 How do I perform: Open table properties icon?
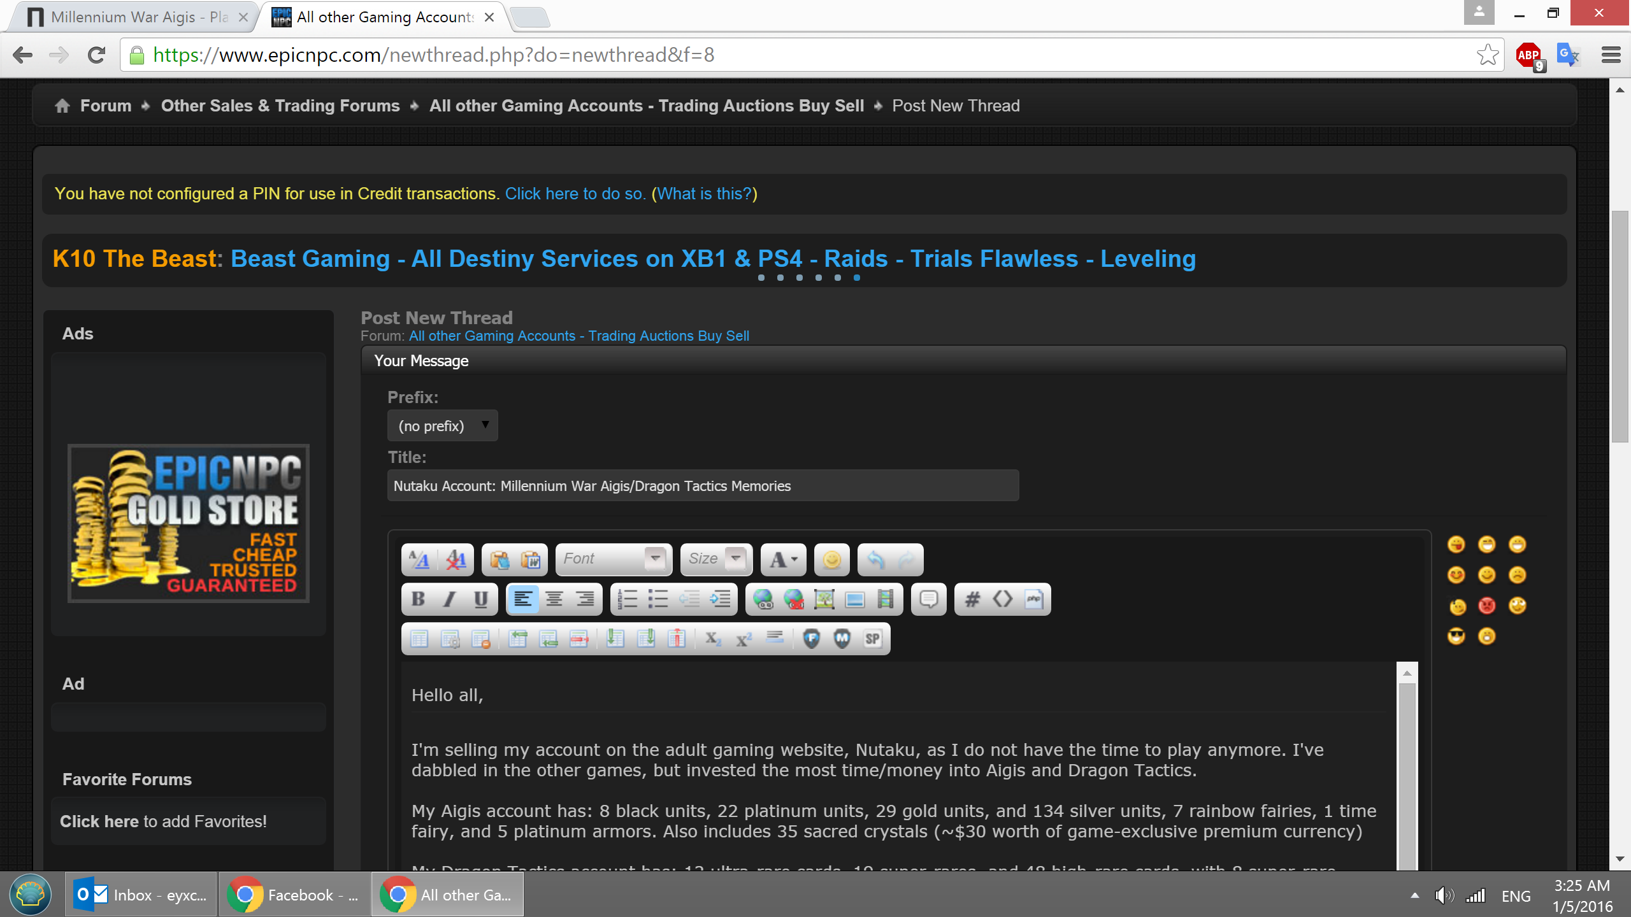(x=450, y=639)
